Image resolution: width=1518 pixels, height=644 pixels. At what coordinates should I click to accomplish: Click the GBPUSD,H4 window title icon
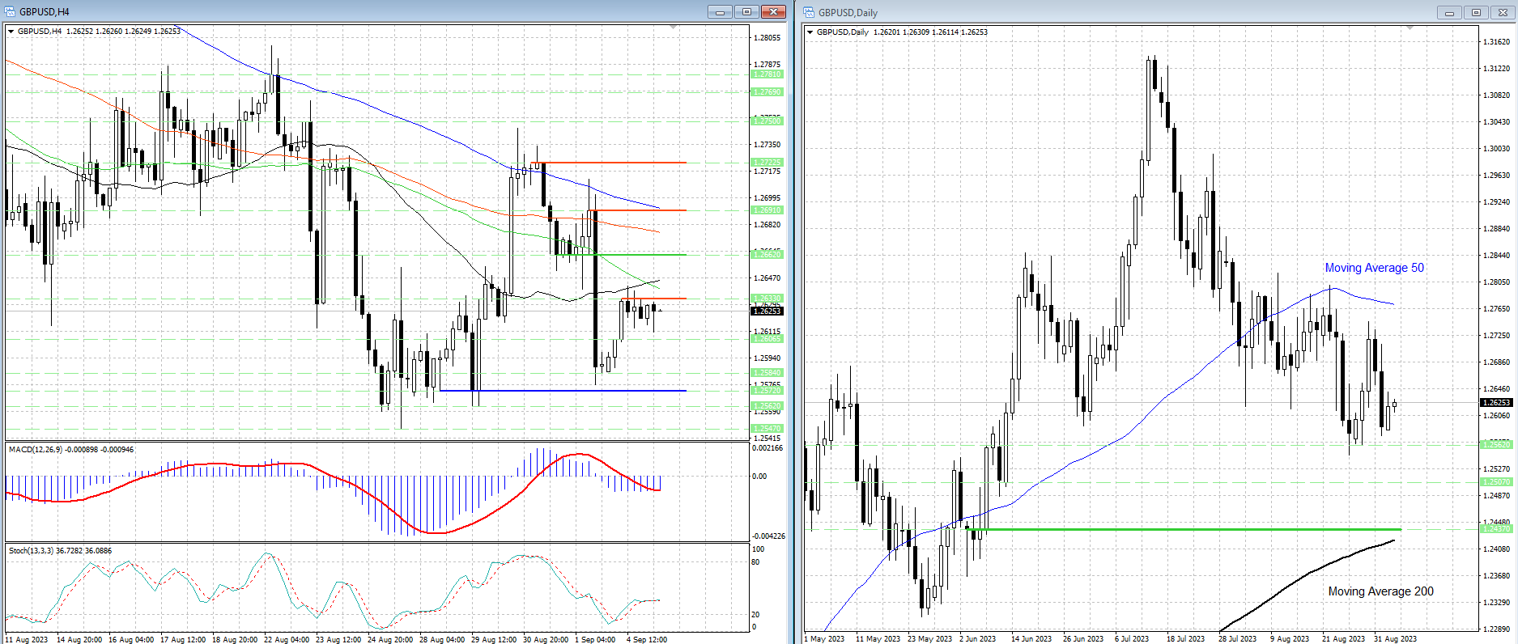(10, 12)
